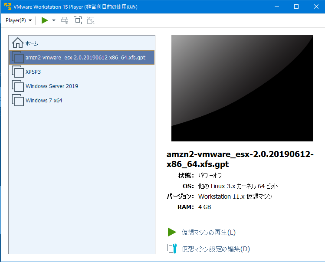Image resolution: width=325 pixels, height=262 pixels.
Task: Enter full screen mode via toolbar icon
Action: 78,20
